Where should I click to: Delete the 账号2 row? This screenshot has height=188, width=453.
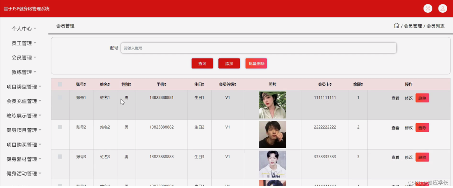coord(422,127)
